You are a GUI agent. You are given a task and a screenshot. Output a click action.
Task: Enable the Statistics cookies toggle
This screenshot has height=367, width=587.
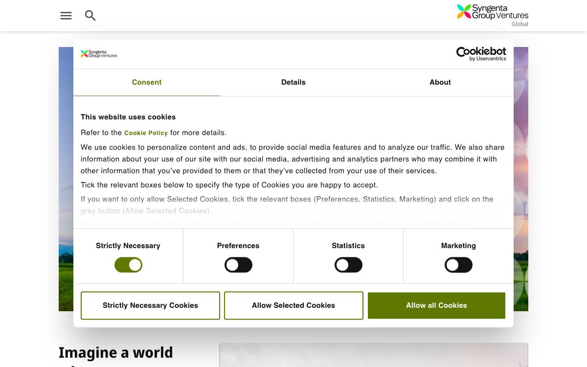pos(348,265)
